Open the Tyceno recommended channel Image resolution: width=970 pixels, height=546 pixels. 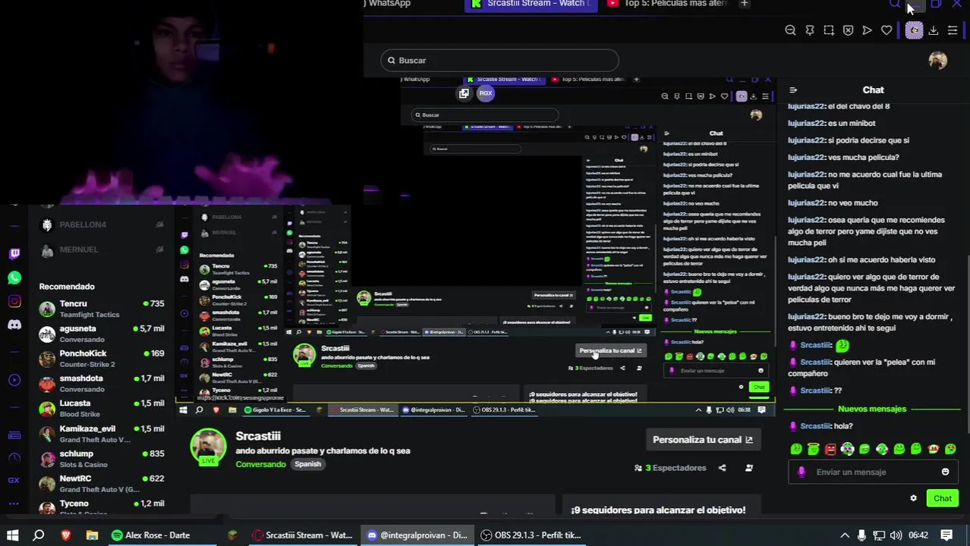[x=102, y=507]
